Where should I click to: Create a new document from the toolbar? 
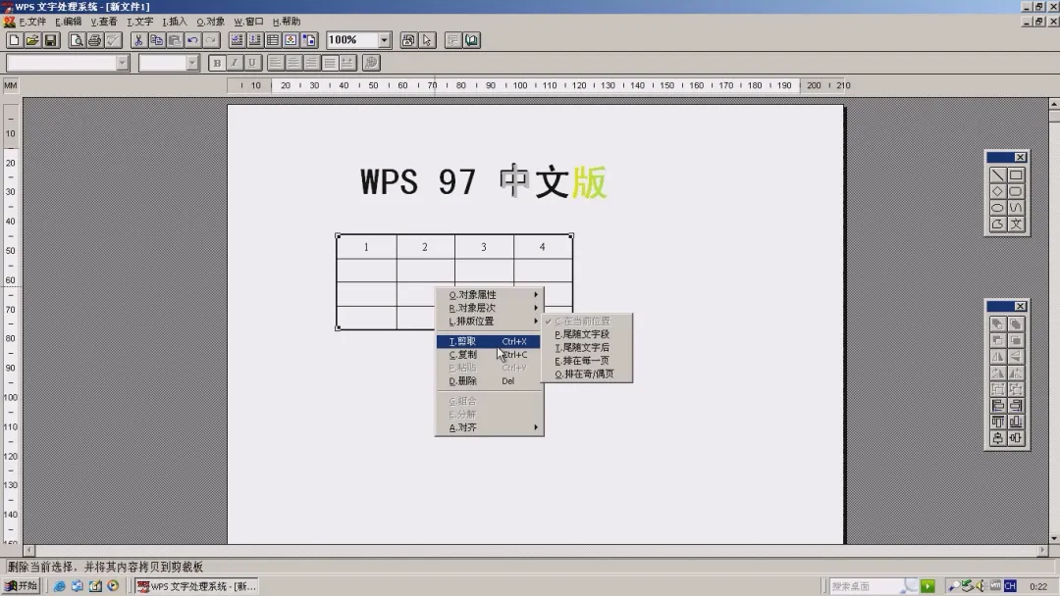[14, 40]
